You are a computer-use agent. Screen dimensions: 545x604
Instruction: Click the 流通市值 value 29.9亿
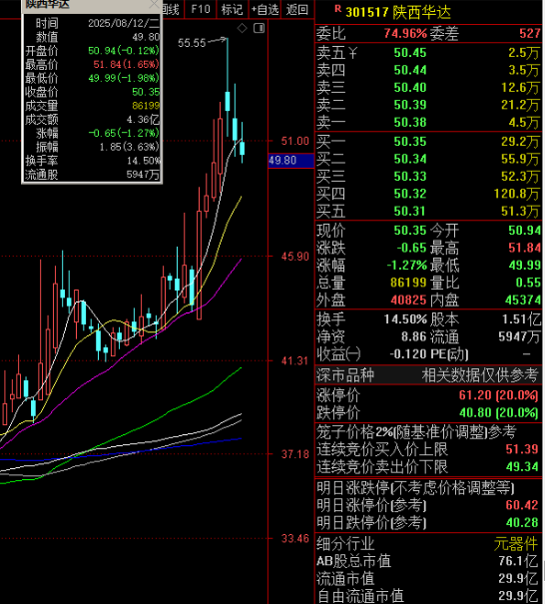click(x=518, y=579)
